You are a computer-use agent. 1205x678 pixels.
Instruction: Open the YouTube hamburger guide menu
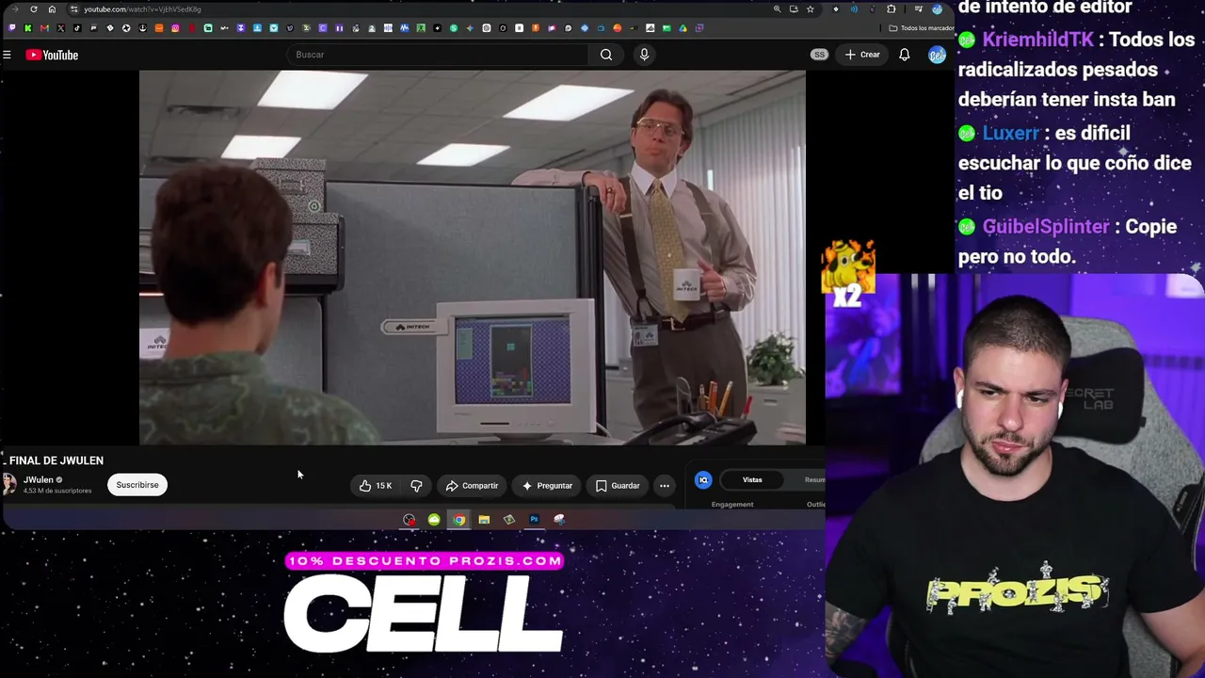7,55
